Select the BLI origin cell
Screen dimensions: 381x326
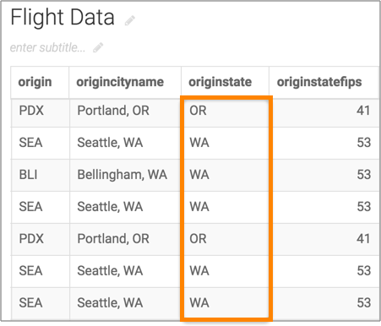[x=28, y=175]
